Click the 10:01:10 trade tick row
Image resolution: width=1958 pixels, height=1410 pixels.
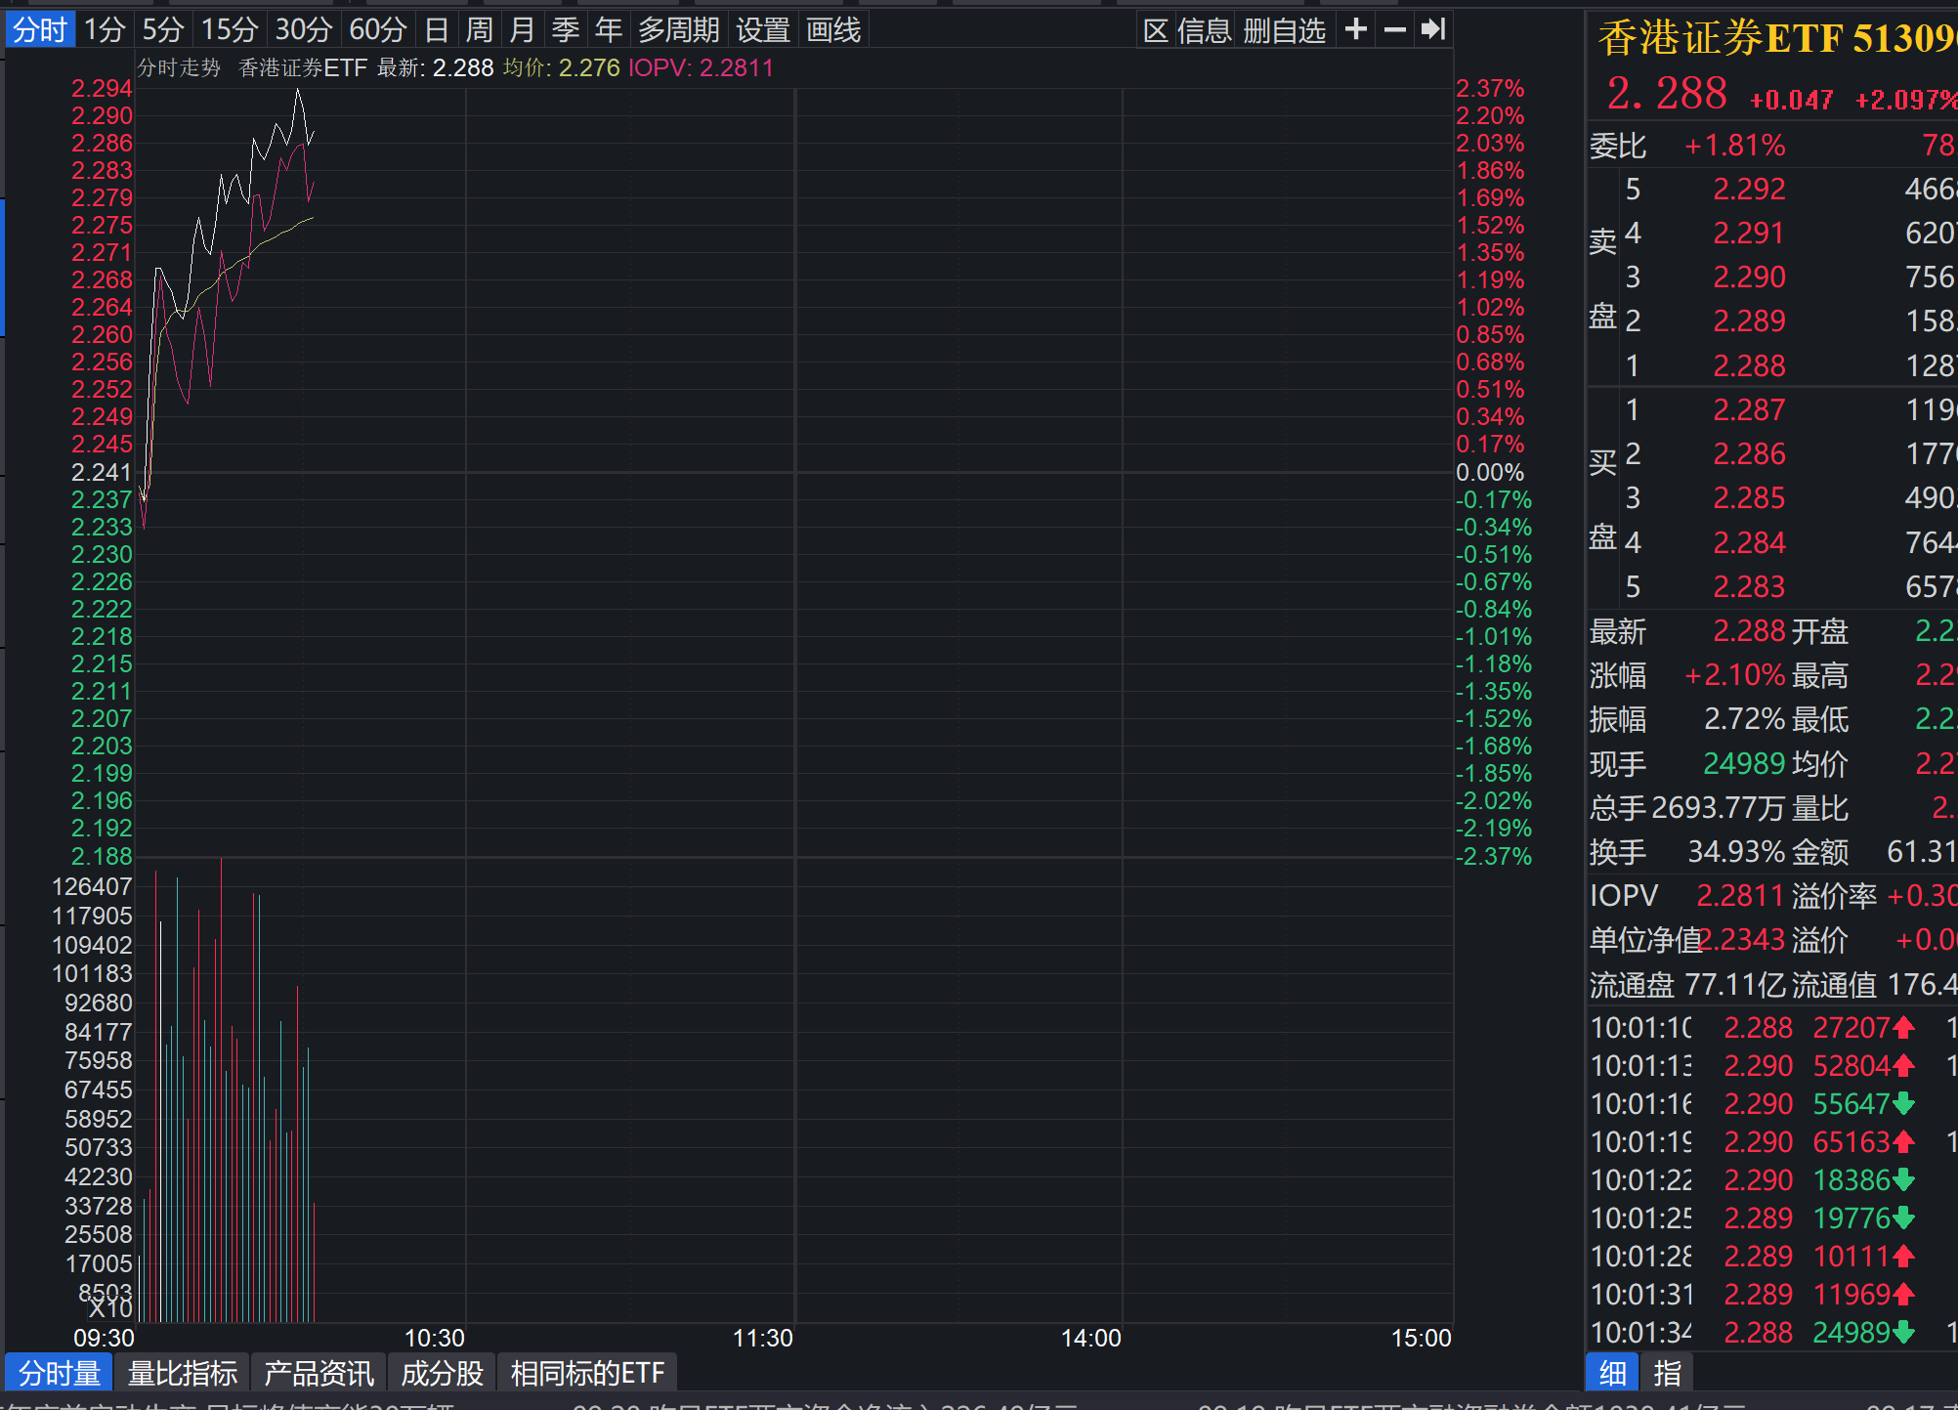click(x=1770, y=1028)
